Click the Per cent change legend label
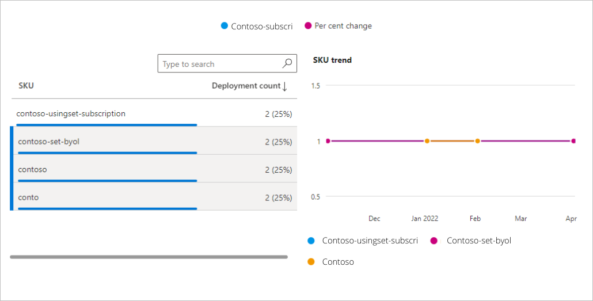This screenshot has width=593, height=301. 343,26
